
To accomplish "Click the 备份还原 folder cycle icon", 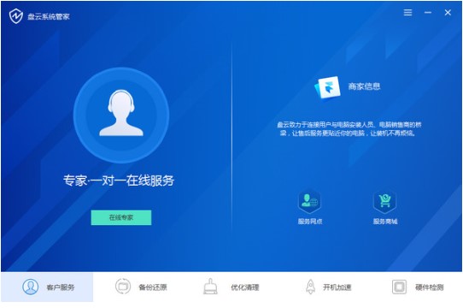I will (x=123, y=287).
